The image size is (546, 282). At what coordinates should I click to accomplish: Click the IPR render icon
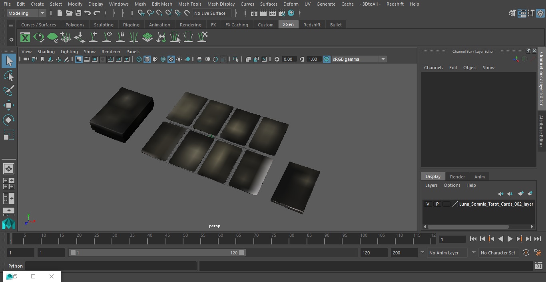pyautogui.click(x=273, y=13)
